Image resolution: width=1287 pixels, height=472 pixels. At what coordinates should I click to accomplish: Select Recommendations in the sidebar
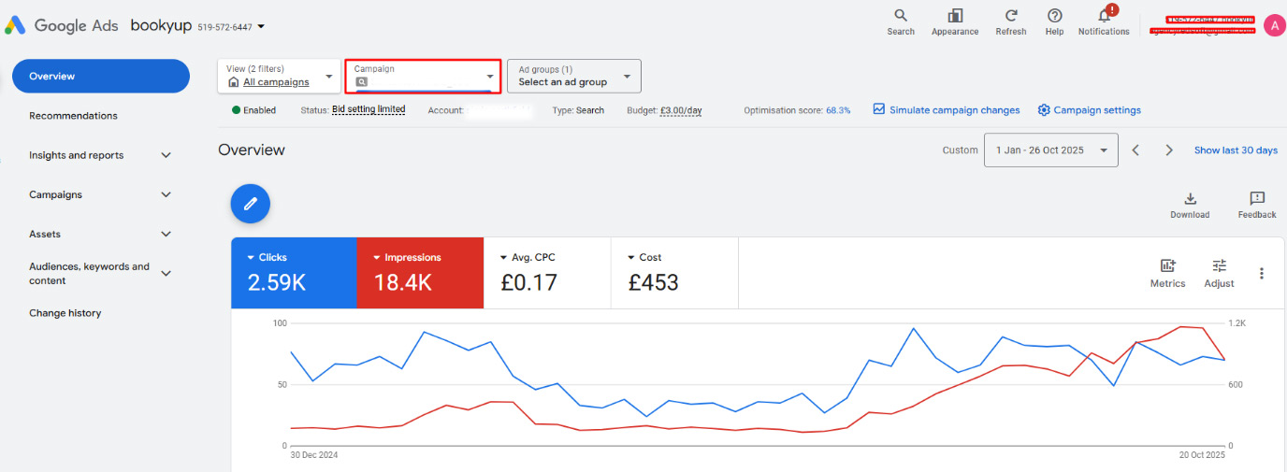coord(73,116)
